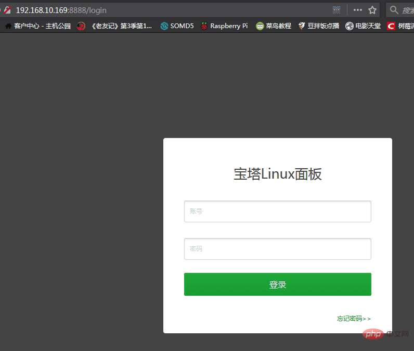This screenshot has height=351, width=414.
Task: Open the QR code icon in address bar
Action: [x=337, y=10]
